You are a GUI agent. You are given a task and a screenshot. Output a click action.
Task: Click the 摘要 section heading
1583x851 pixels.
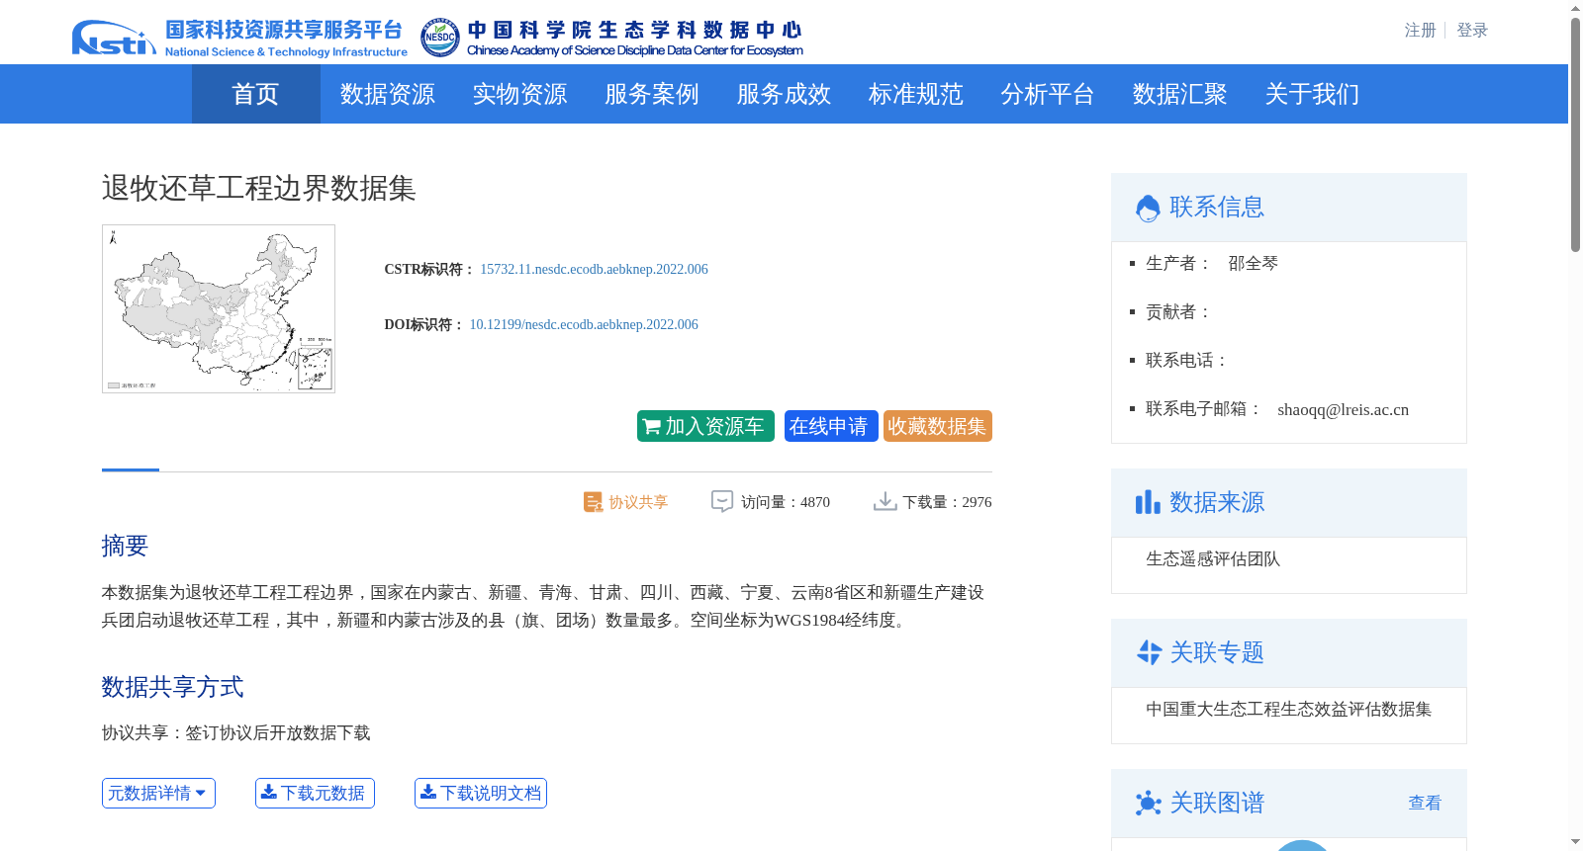pos(125,546)
